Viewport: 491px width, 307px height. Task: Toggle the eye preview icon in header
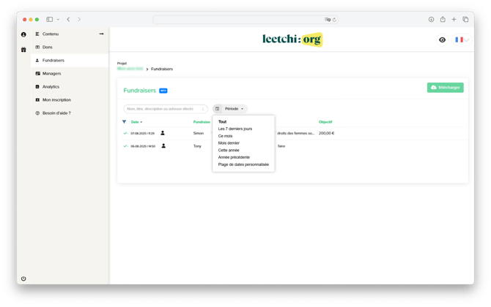442,40
